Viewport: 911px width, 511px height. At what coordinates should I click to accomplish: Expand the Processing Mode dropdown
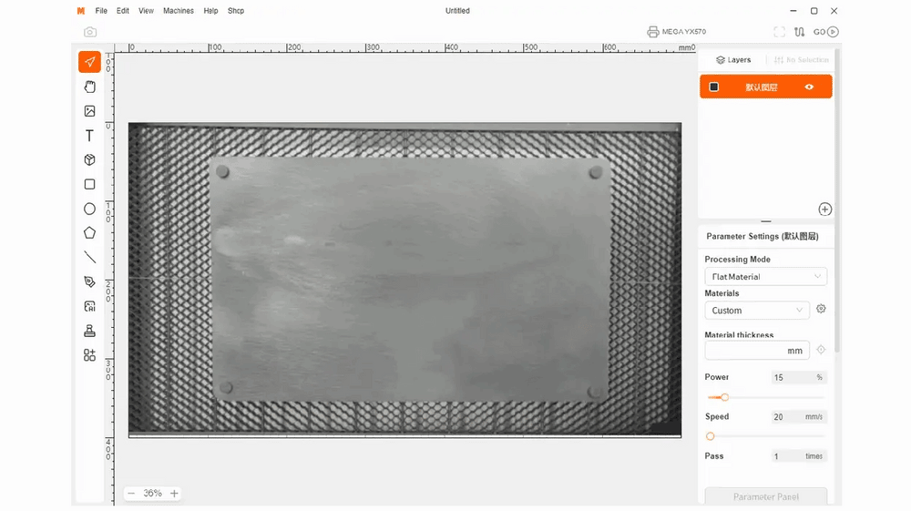coord(765,276)
